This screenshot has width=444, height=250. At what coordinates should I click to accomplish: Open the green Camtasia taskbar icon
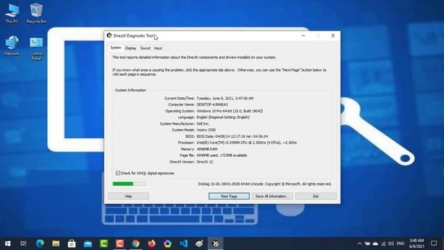(x=104, y=244)
